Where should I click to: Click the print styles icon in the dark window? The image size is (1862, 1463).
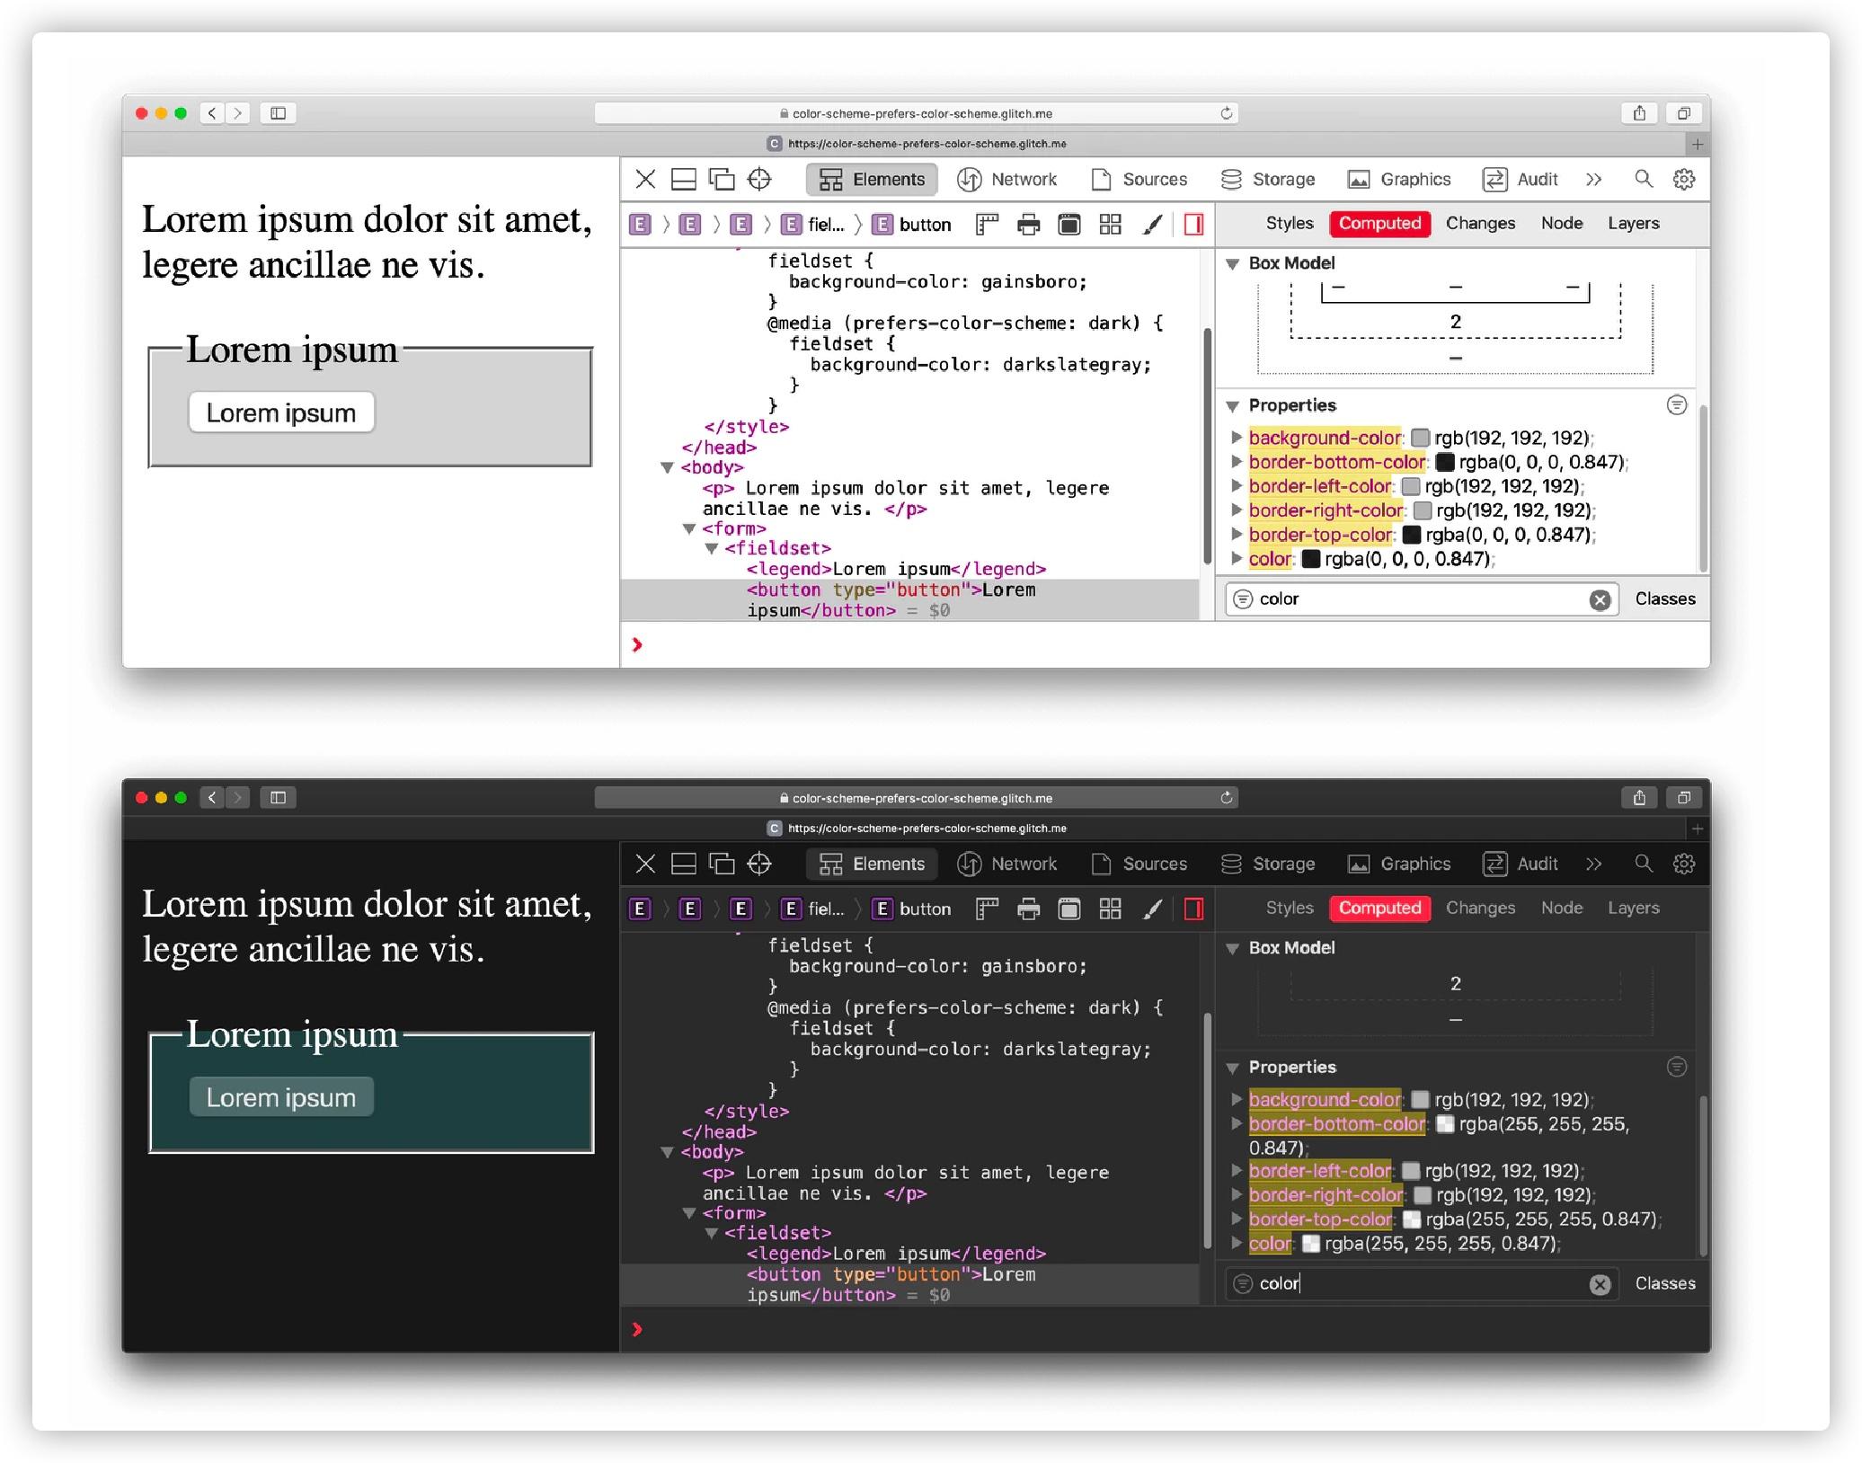coord(1028,909)
